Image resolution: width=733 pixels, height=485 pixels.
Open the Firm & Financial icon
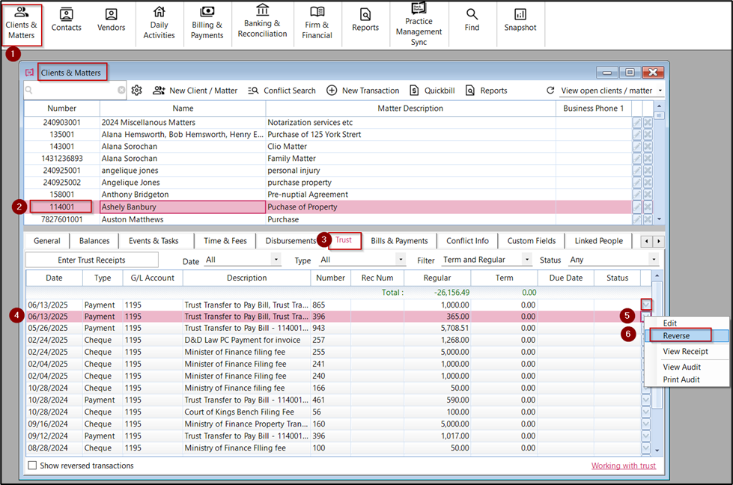[317, 22]
